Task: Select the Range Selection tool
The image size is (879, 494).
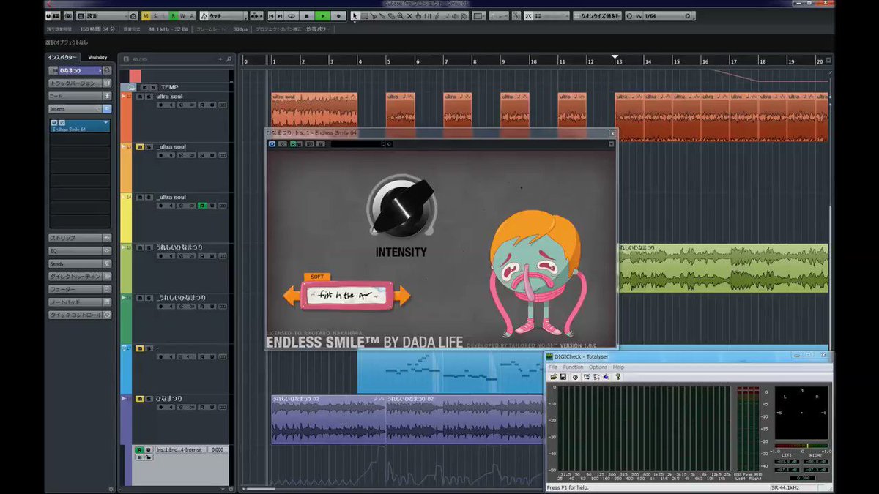Action: tap(365, 15)
